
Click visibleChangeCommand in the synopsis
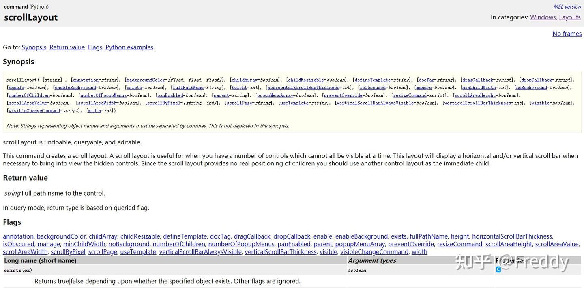[x=35, y=111]
